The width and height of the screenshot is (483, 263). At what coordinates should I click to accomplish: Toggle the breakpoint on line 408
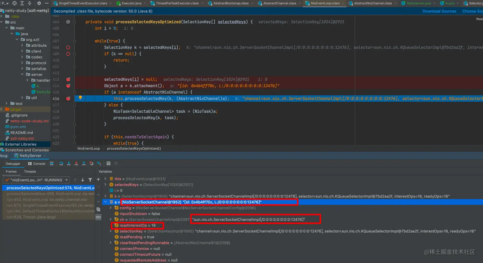point(68,47)
